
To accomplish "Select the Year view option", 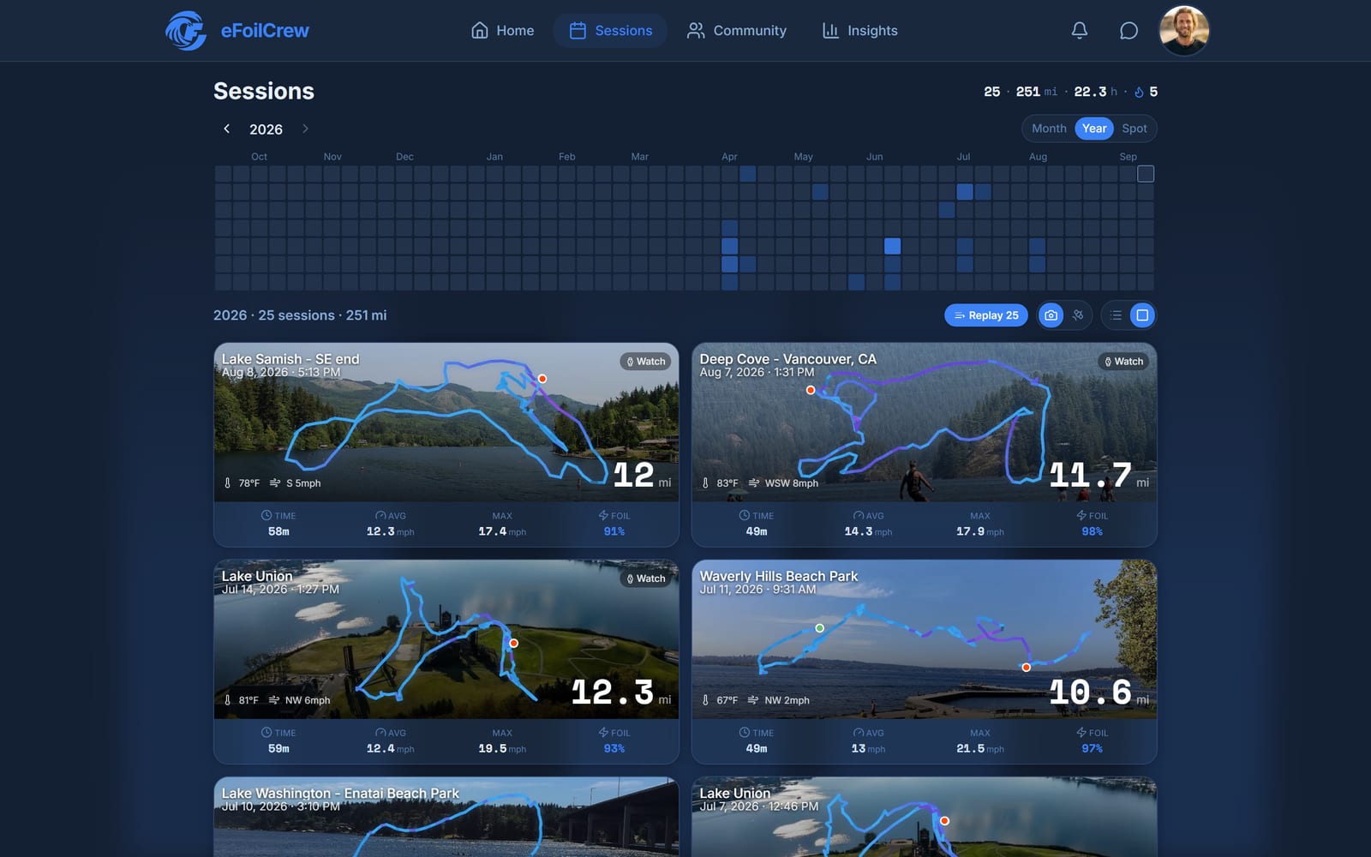I will point(1094,129).
